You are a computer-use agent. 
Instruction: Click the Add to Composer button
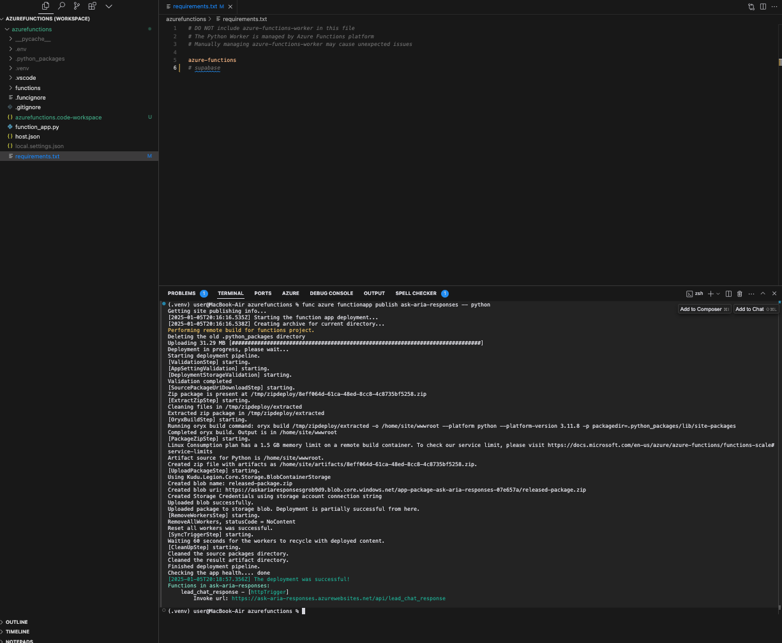[703, 308]
